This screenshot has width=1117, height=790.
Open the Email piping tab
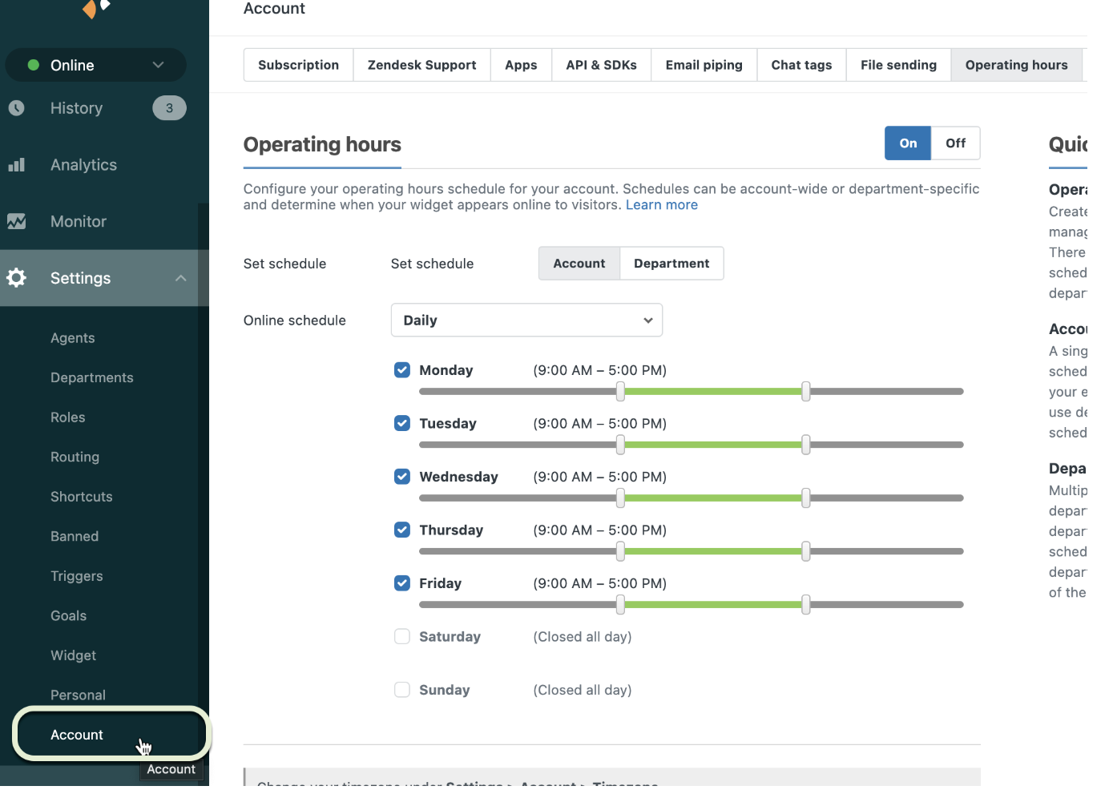click(x=704, y=64)
